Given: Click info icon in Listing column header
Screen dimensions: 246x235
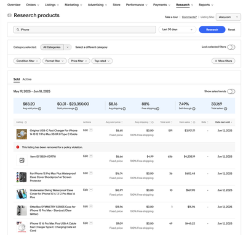Looking at the screenshot, I should click(26, 122).
